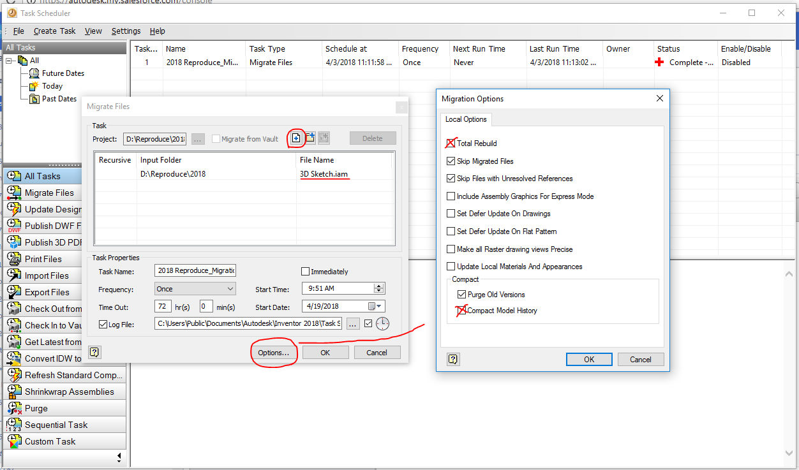Toggle Compact Model History checkbox

(462, 311)
